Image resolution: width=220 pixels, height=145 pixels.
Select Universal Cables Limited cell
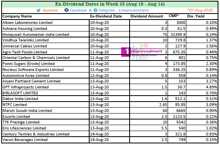(x=46, y=46)
